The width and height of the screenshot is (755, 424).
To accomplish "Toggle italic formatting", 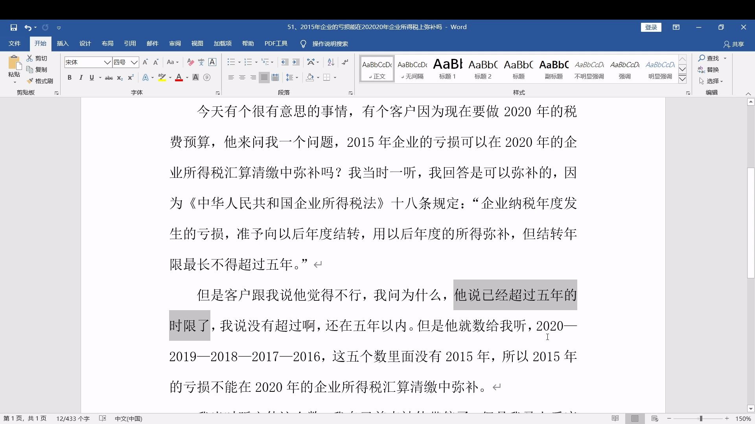I will click(x=81, y=78).
